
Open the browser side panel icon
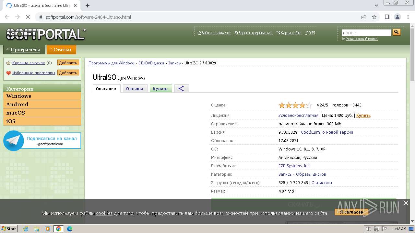(387, 17)
